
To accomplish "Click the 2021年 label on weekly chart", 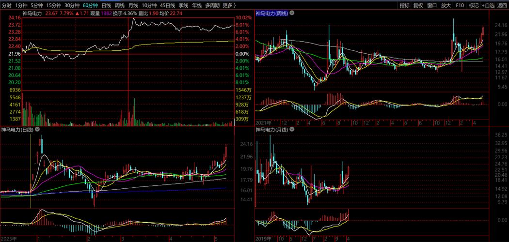I will 262,123.
